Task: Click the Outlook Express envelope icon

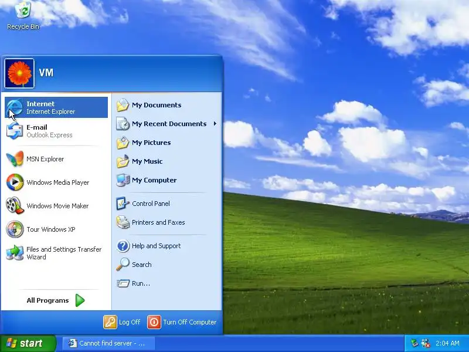Action: pos(15,131)
